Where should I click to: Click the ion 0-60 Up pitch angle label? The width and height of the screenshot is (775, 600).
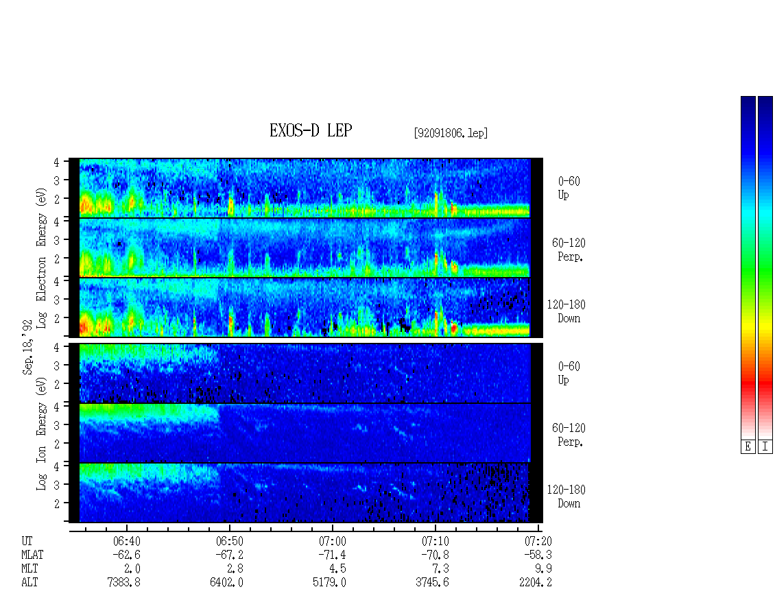(569, 373)
